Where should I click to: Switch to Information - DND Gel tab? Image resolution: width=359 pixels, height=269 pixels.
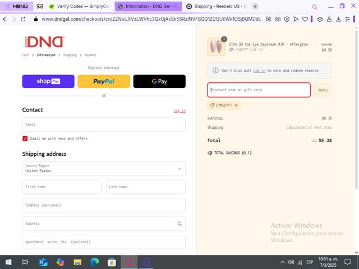148,6
